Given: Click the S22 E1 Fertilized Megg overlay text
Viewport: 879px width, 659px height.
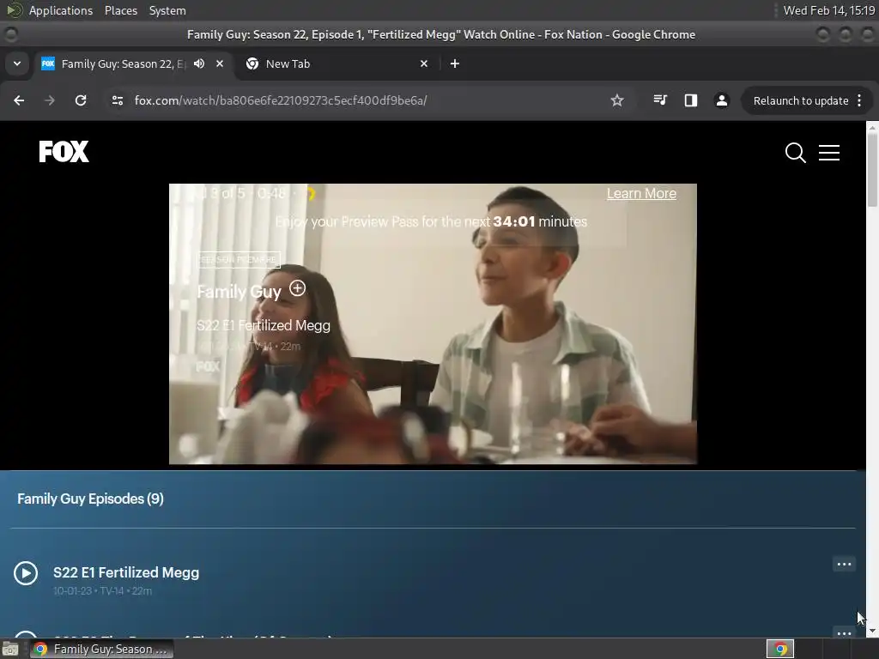Looking at the screenshot, I should [x=264, y=325].
